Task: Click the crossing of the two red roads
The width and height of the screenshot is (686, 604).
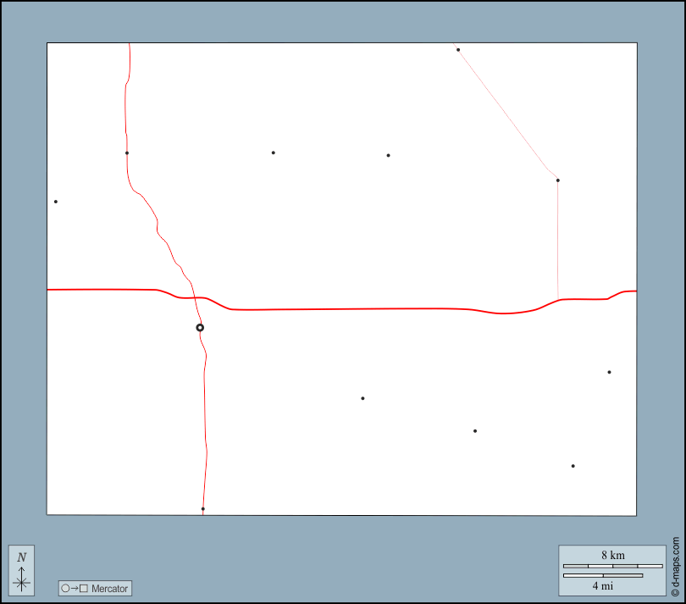Action: pos(195,299)
